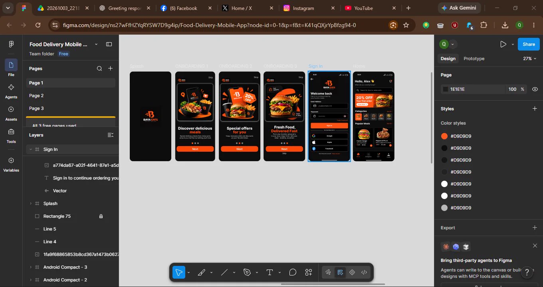Select the Comment tool
The height and width of the screenshot is (287, 543).
coord(293,273)
